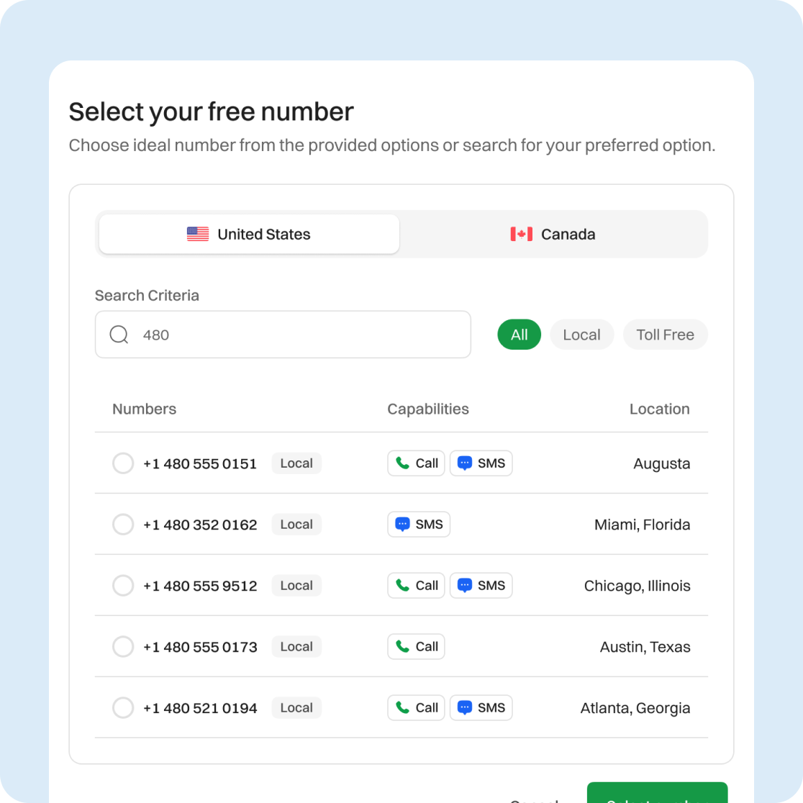Click the United States flag icon
This screenshot has width=803, height=803.
point(198,234)
